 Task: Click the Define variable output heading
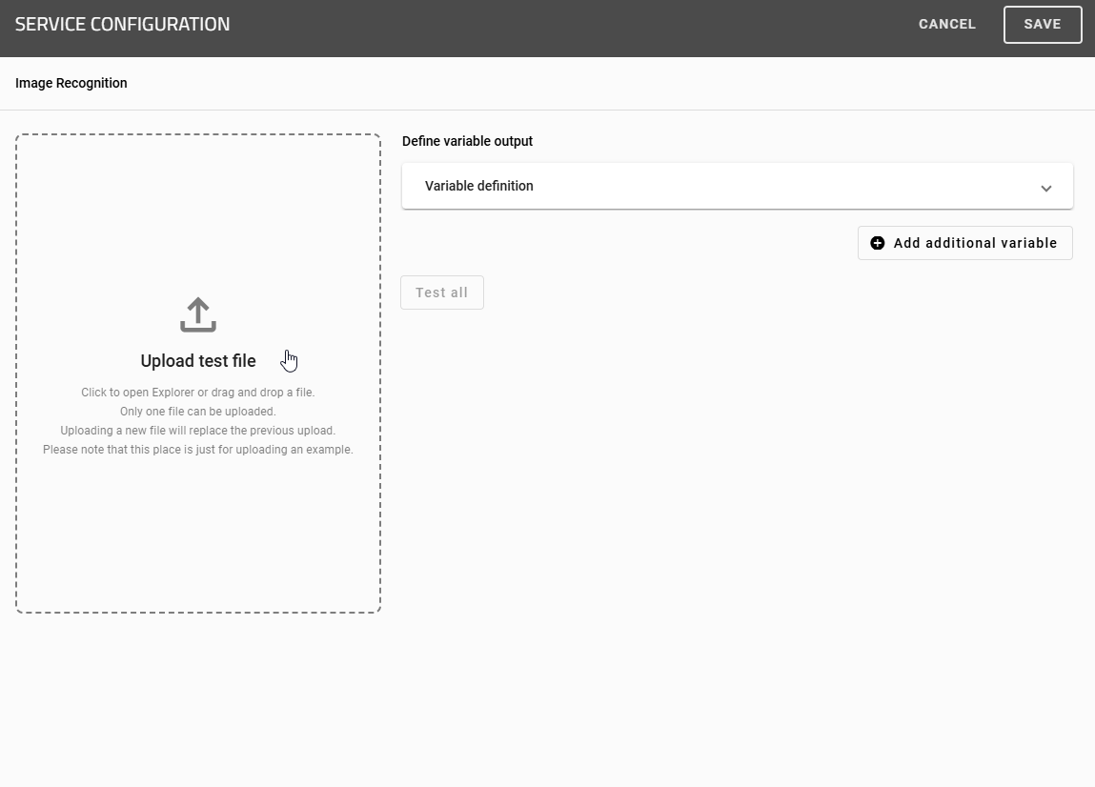pos(467,140)
